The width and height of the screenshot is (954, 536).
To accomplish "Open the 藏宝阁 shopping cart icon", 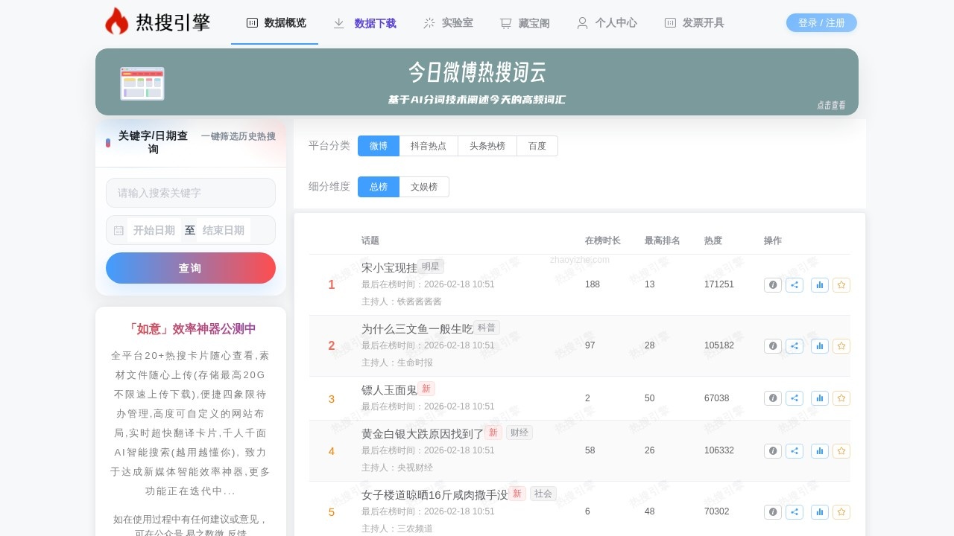I will coord(506,23).
